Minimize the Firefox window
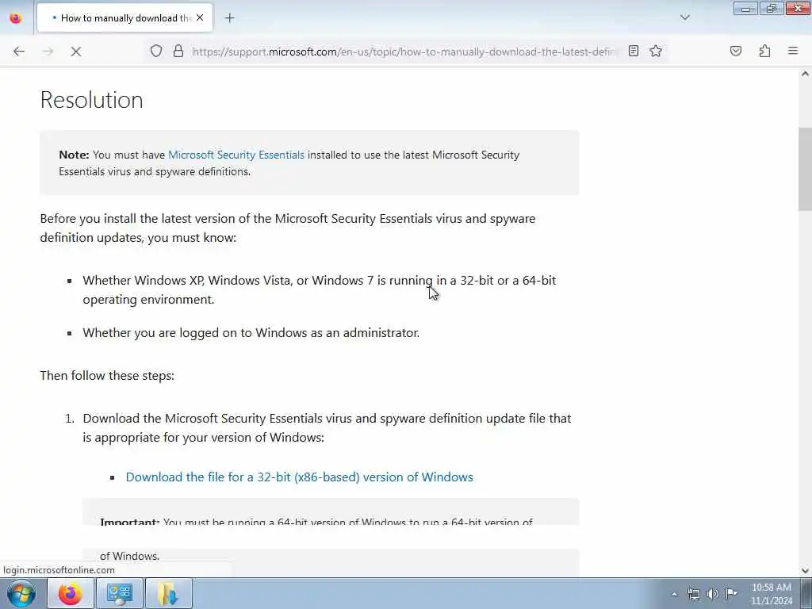Viewport: 812px width, 609px height. (745, 8)
